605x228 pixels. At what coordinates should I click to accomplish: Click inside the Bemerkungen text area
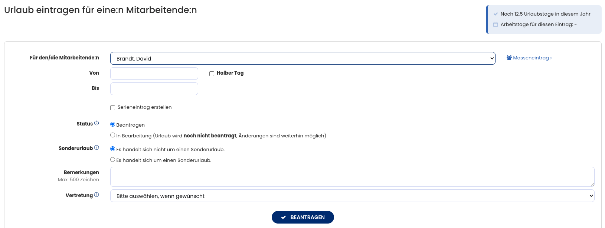pos(352,177)
